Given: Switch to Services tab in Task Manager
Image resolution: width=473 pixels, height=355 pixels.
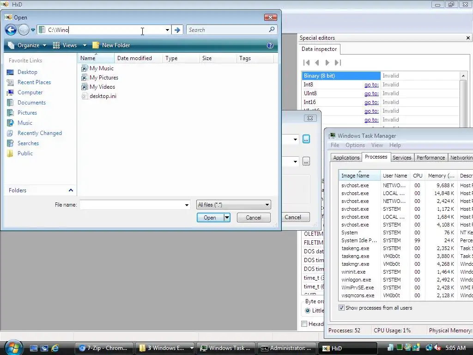Looking at the screenshot, I should (402, 158).
